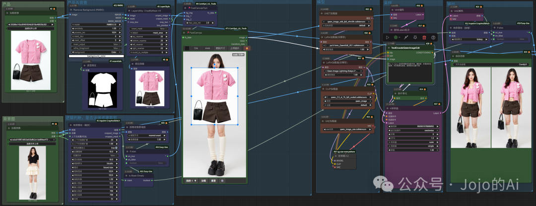Open the node color picker in the selection toolbar
The width and height of the screenshot is (536, 206).
pyautogui.click(x=397, y=37)
